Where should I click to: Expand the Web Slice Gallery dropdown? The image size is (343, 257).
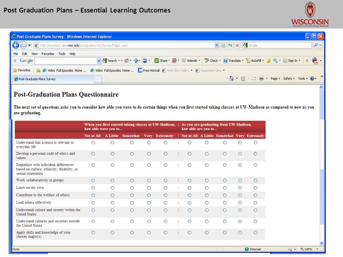pos(192,70)
